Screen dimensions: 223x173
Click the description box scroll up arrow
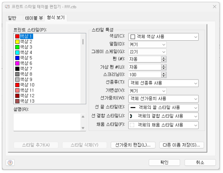pyautogui.click(x=83, y=117)
